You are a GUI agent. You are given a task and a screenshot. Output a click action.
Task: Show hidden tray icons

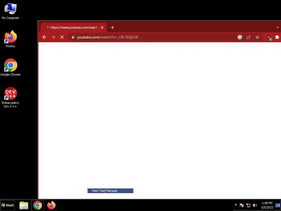click(236, 205)
